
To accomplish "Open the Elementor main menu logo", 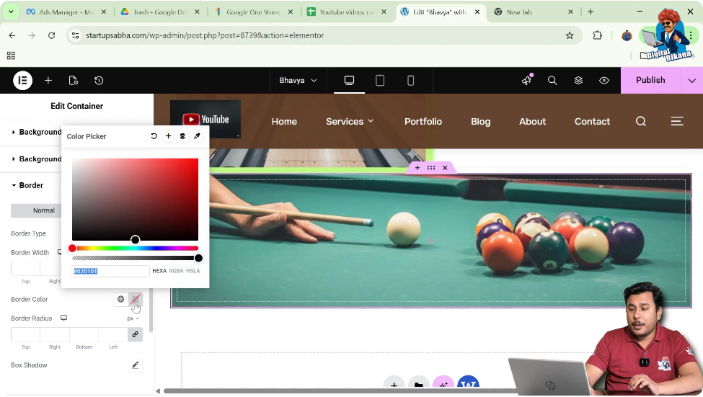I will point(22,81).
